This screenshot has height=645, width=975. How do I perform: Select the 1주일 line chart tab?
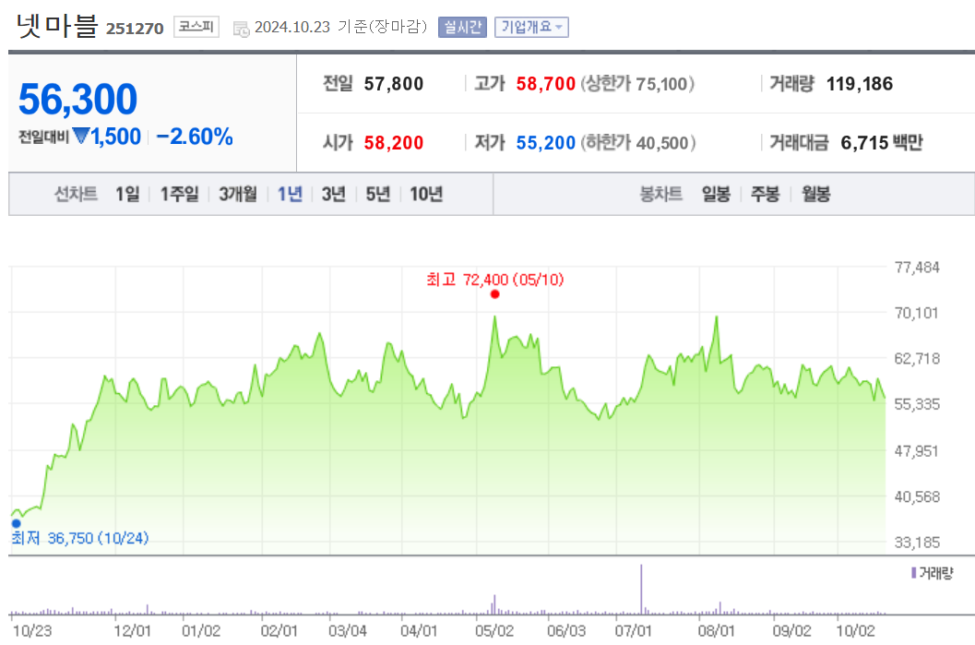coord(179,194)
